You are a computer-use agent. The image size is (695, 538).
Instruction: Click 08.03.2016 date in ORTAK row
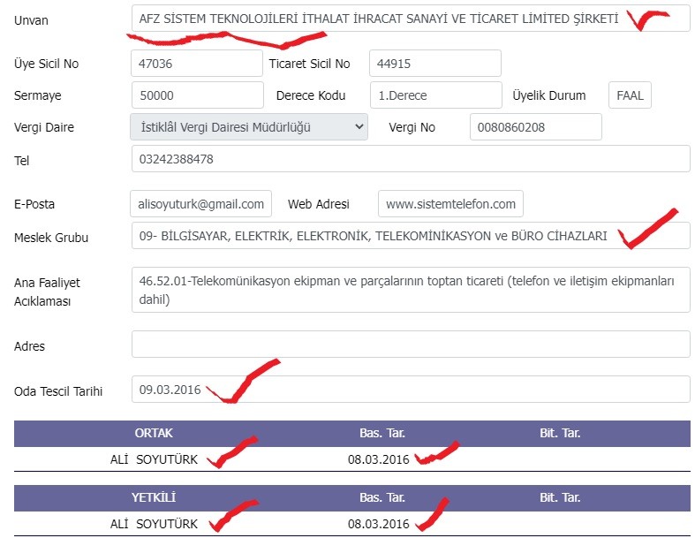(x=379, y=459)
